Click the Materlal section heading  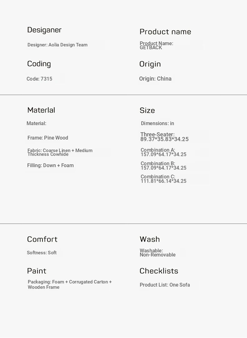(x=41, y=110)
